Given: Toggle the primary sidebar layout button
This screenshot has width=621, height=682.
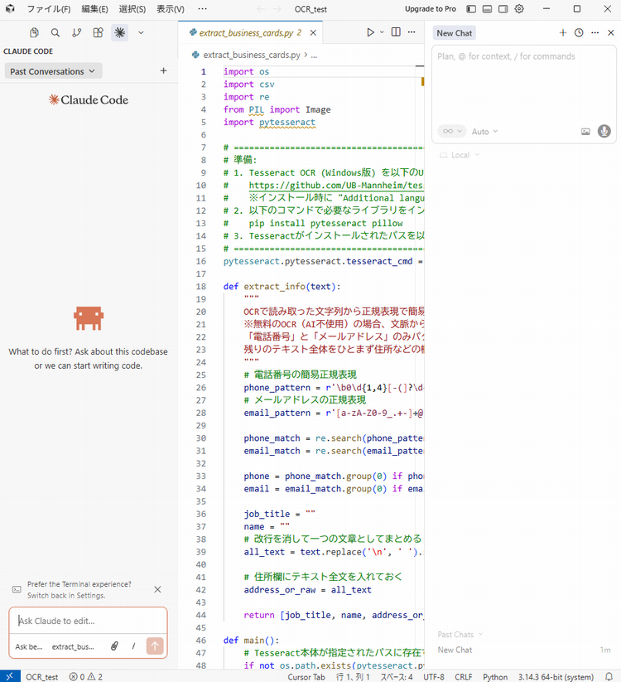Looking at the screenshot, I should click(471, 9).
